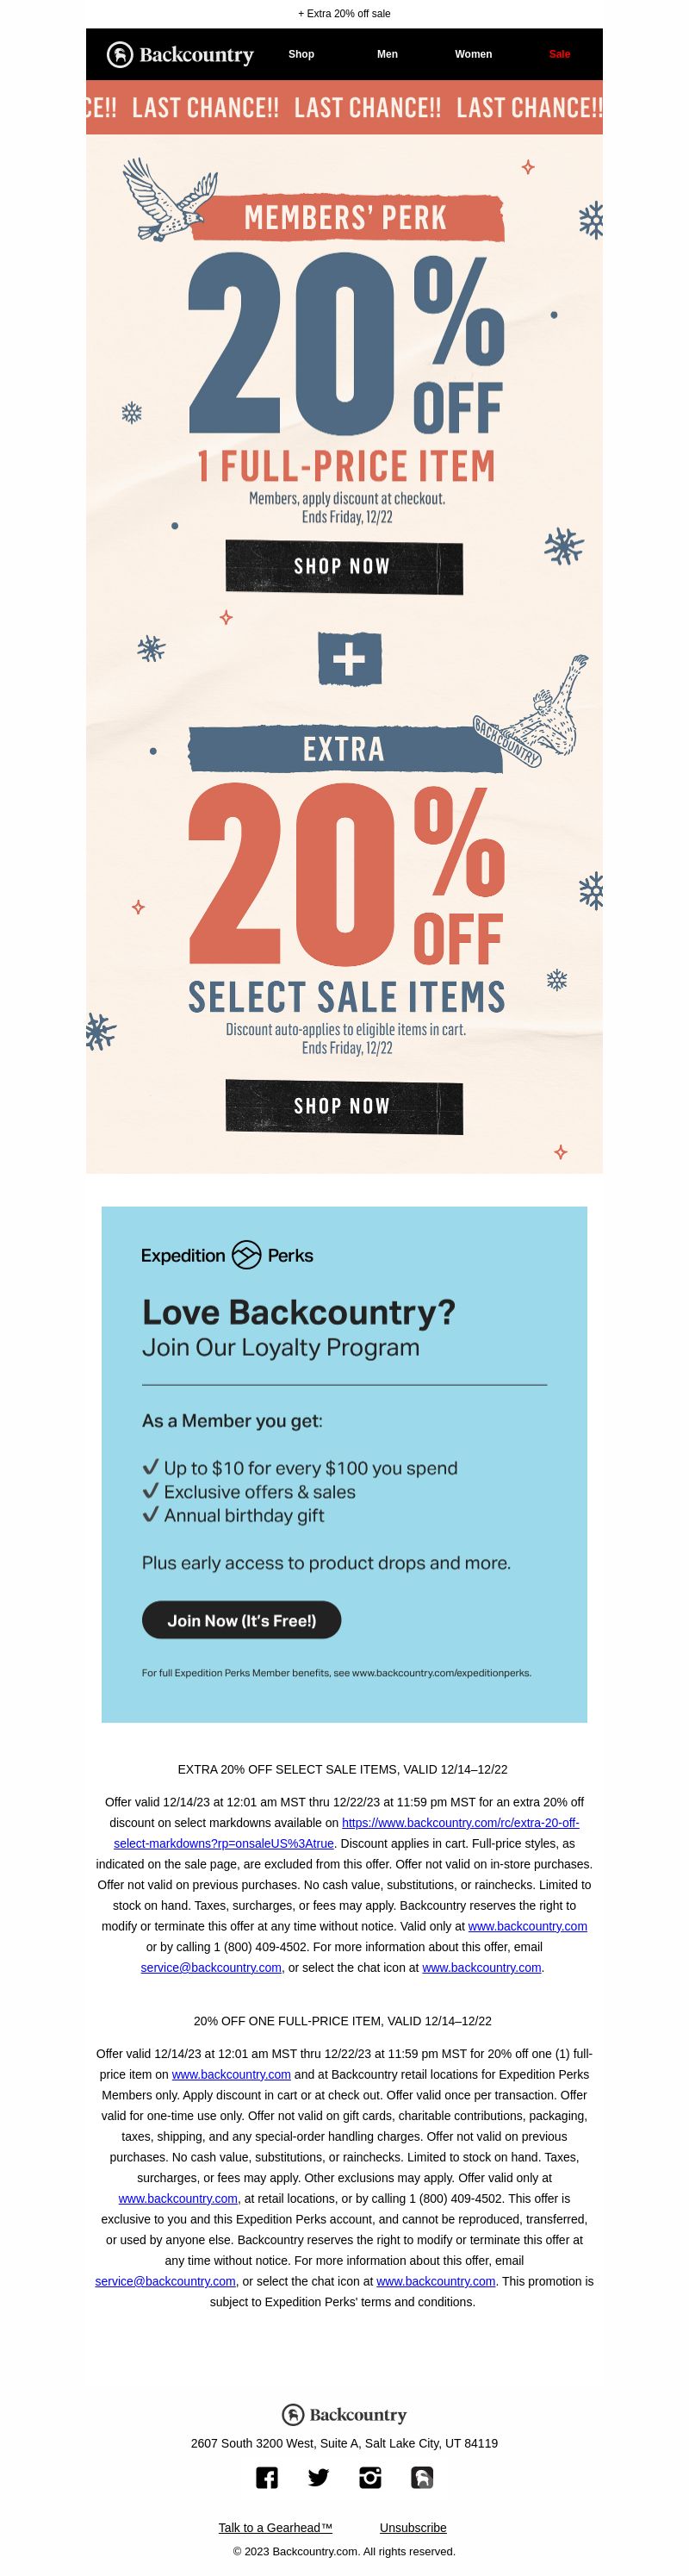Open the extra-20-off select markdowns URL
The height and width of the screenshot is (2576, 689).
pyautogui.click(x=460, y=1822)
